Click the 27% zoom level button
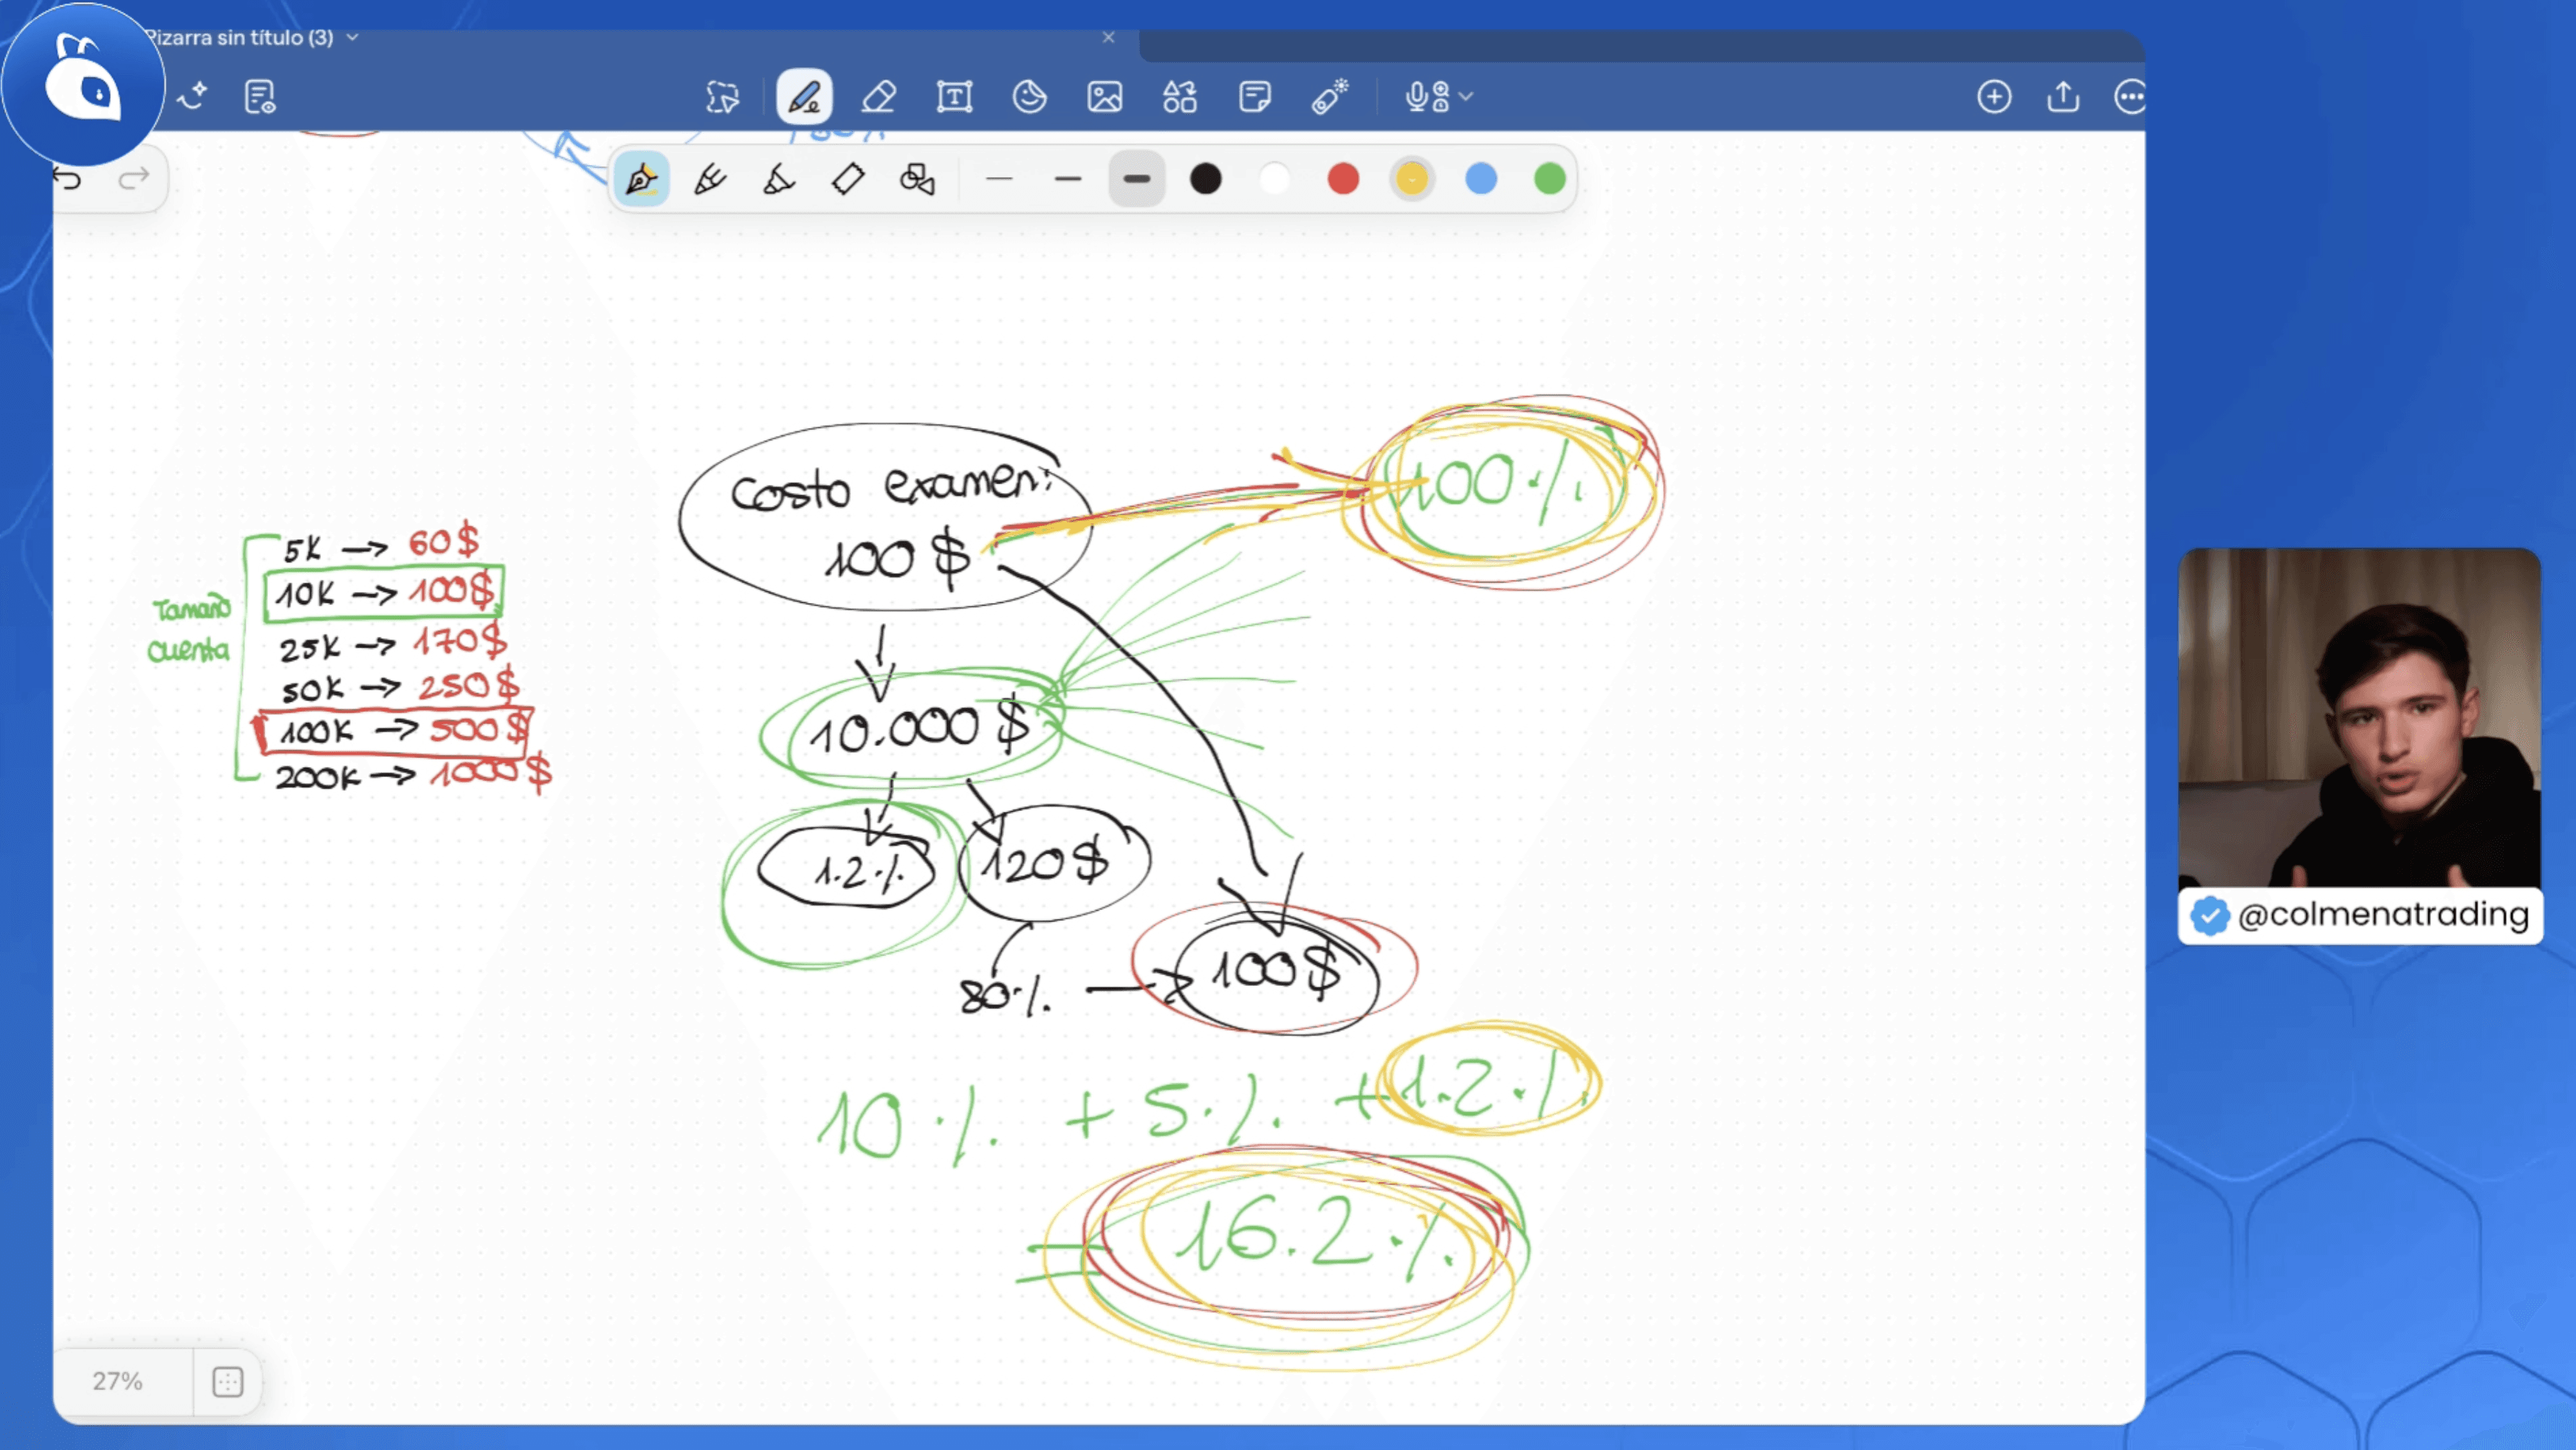Screen dimensions: 2576x1450 [118, 1381]
